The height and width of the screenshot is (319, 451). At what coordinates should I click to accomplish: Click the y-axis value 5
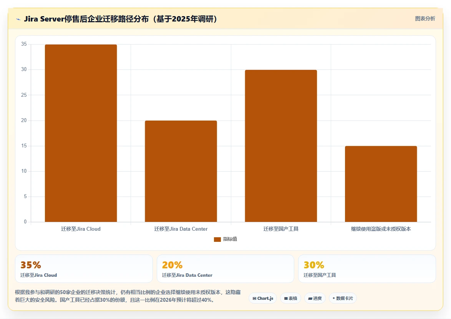click(25, 197)
